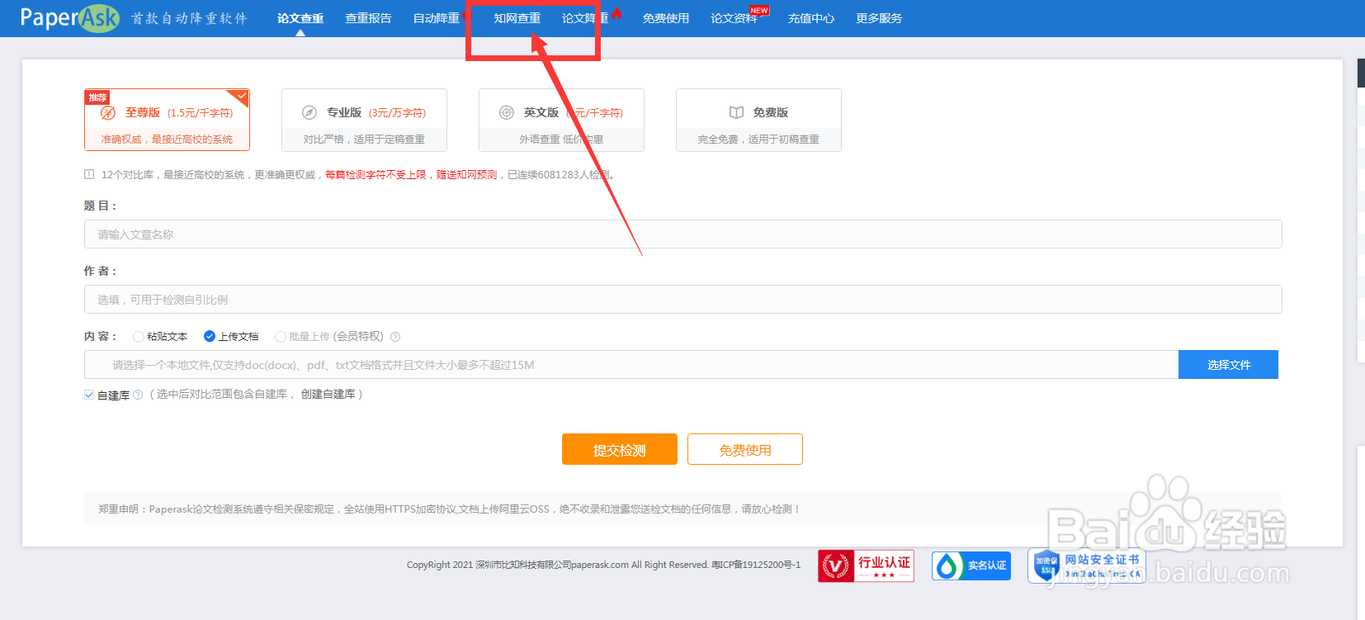Click the info icon before 12个对比库
This screenshot has height=620, width=1365.
(89, 174)
